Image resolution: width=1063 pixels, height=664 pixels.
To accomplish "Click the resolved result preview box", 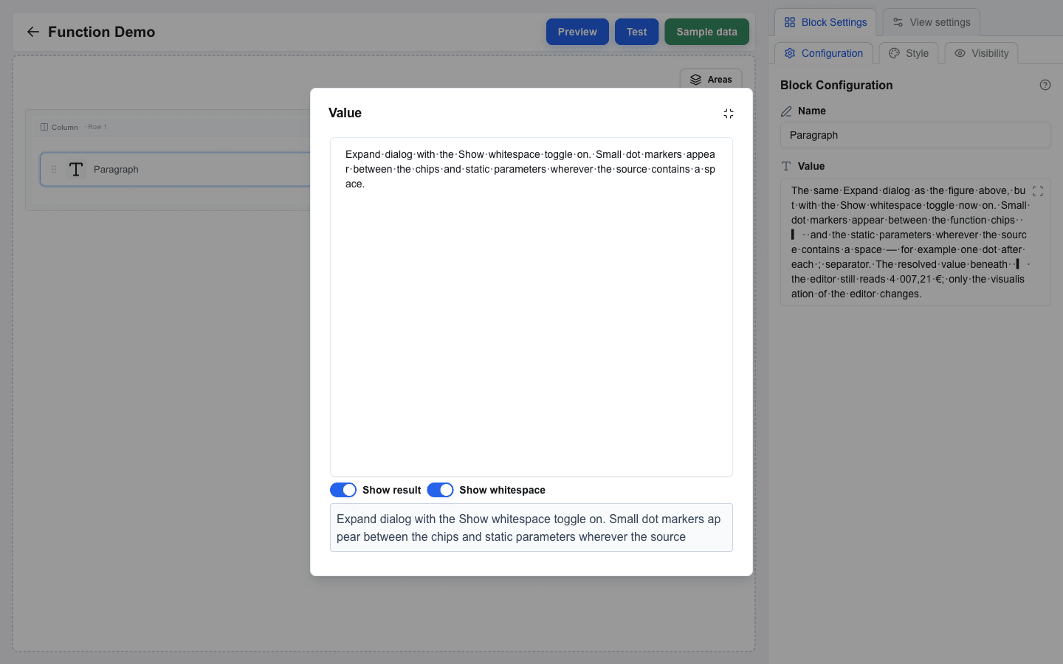I will coord(531,528).
